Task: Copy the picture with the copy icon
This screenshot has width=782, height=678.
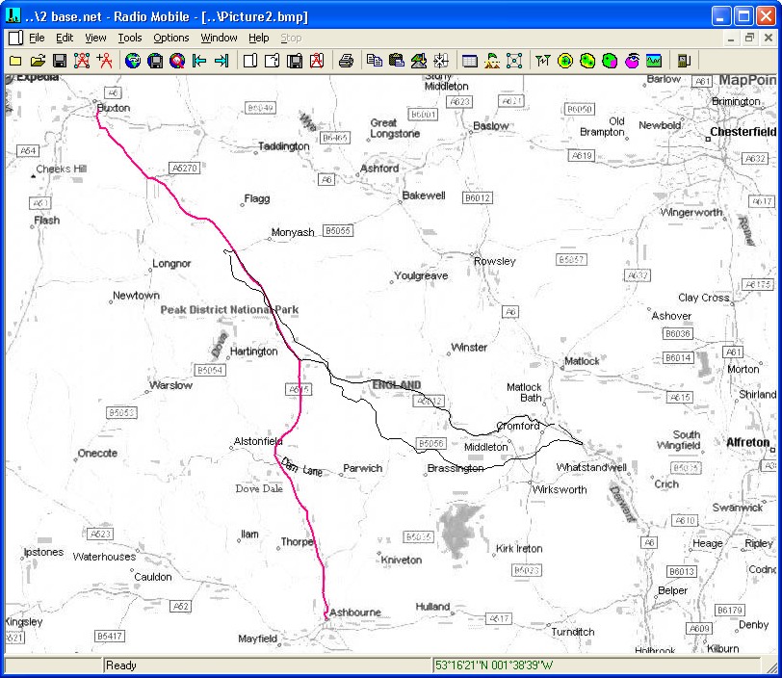Action: (x=374, y=61)
